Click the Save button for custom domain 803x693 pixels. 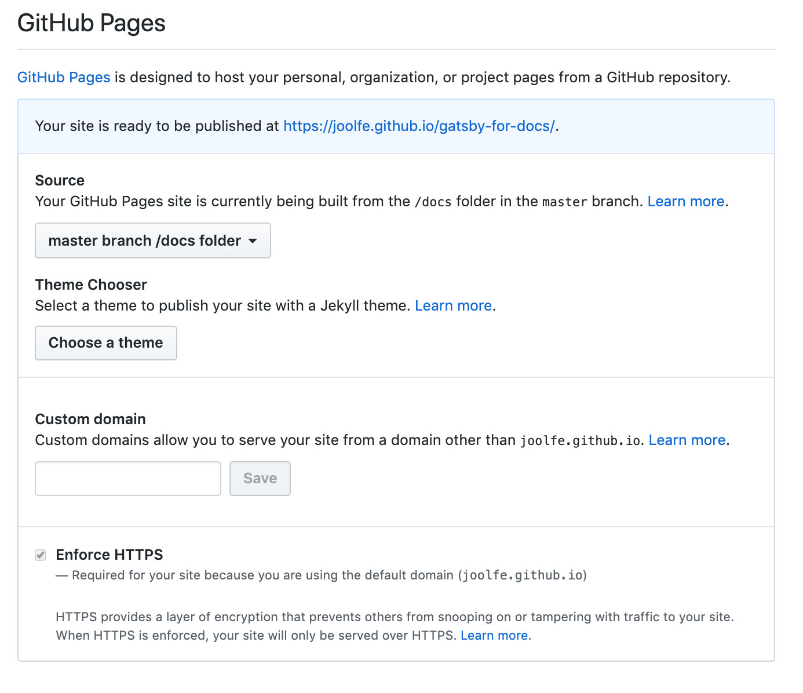260,479
